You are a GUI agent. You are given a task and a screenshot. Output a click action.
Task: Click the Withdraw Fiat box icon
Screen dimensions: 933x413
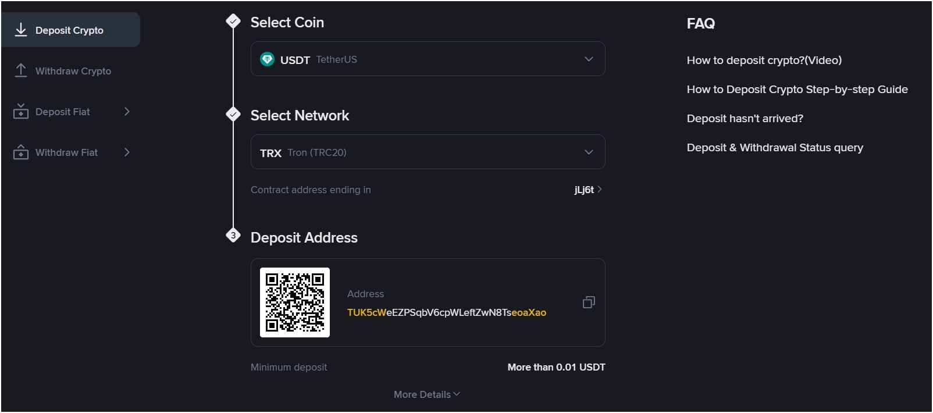click(21, 152)
